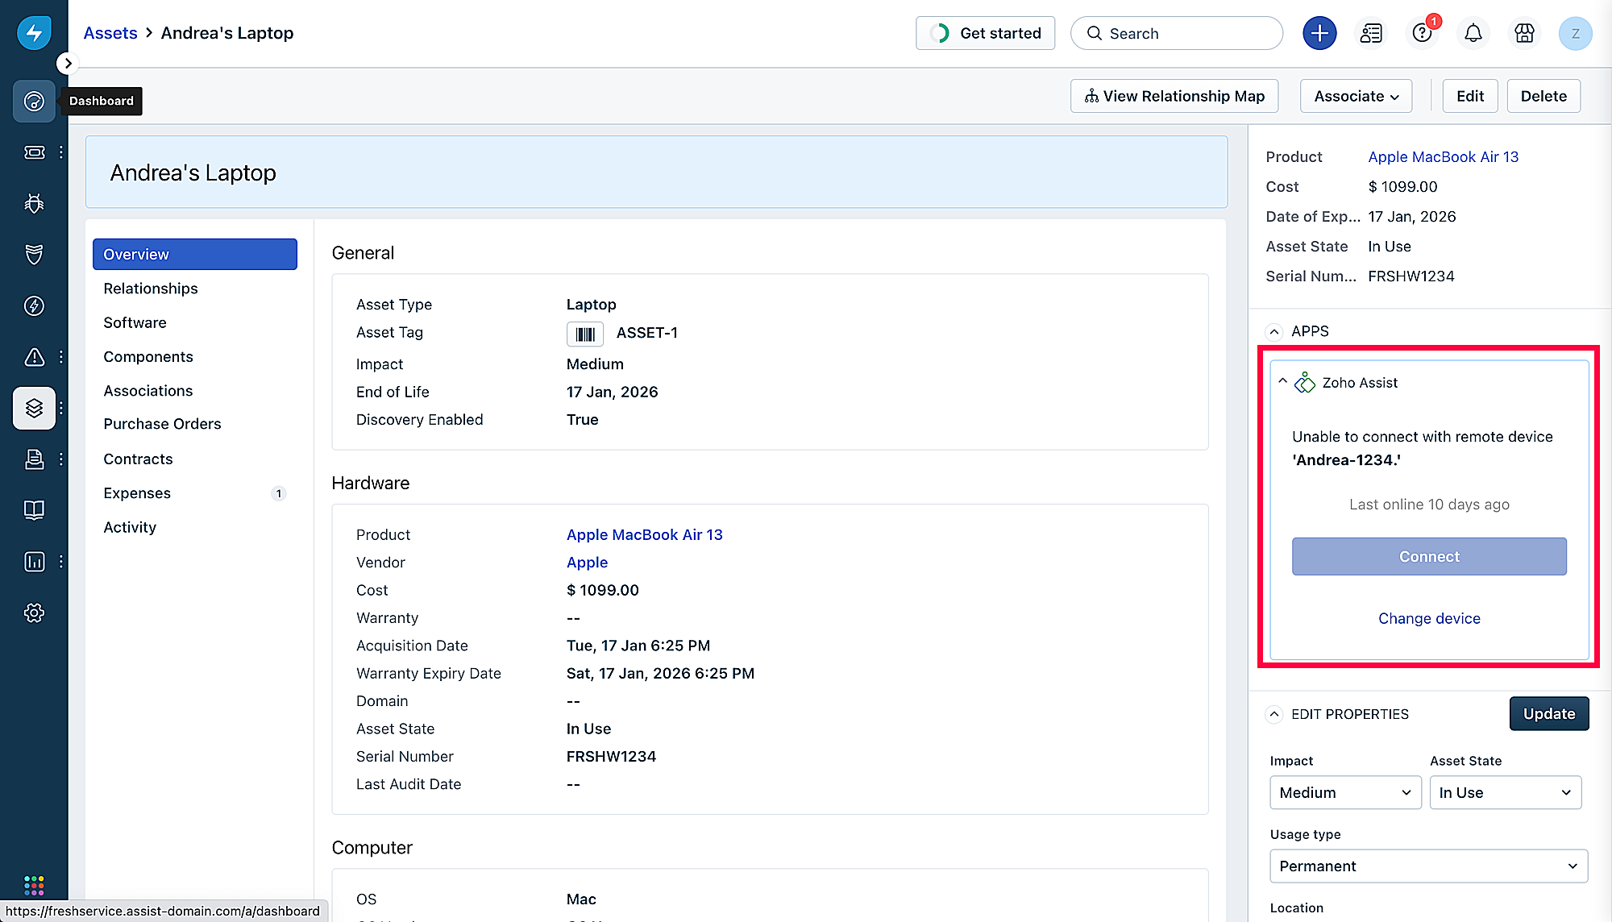Open the Associate dropdown
The image size is (1612, 922).
pyautogui.click(x=1356, y=96)
